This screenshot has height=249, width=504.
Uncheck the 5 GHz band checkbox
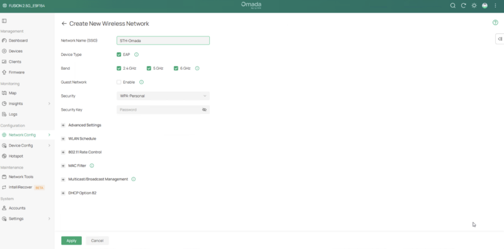[149, 69]
